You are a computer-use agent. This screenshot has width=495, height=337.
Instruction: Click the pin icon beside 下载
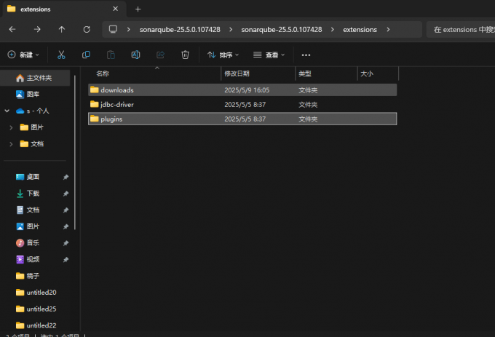tap(66, 194)
